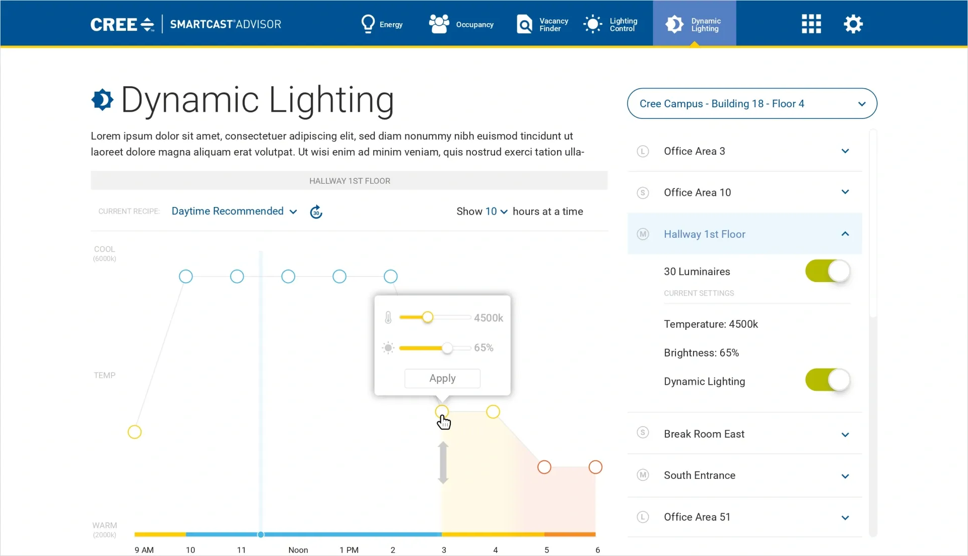Image resolution: width=968 pixels, height=556 pixels.
Task: Open Vacancy Finder
Action: [541, 24]
